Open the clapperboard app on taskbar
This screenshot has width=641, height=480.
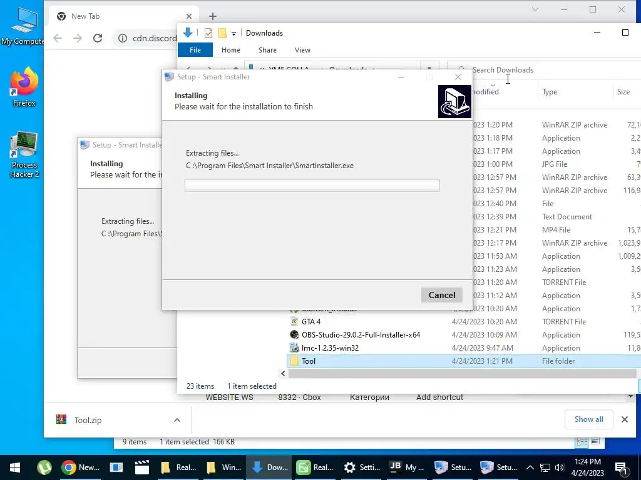(142, 467)
